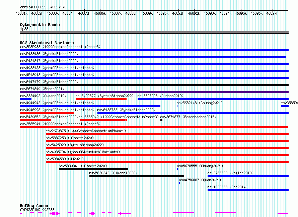The height and width of the screenshot is (217, 298).
Task: Click the 46883k ruler label
Action: (53, 13)
